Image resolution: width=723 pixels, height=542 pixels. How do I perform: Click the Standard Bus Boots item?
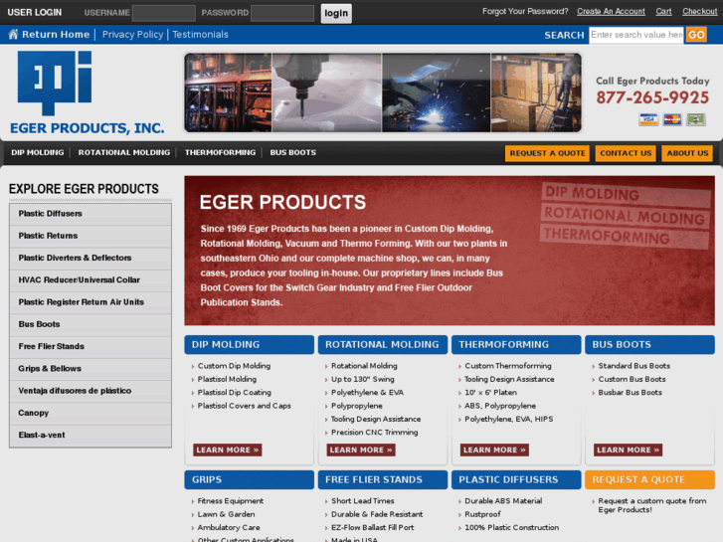click(x=634, y=366)
